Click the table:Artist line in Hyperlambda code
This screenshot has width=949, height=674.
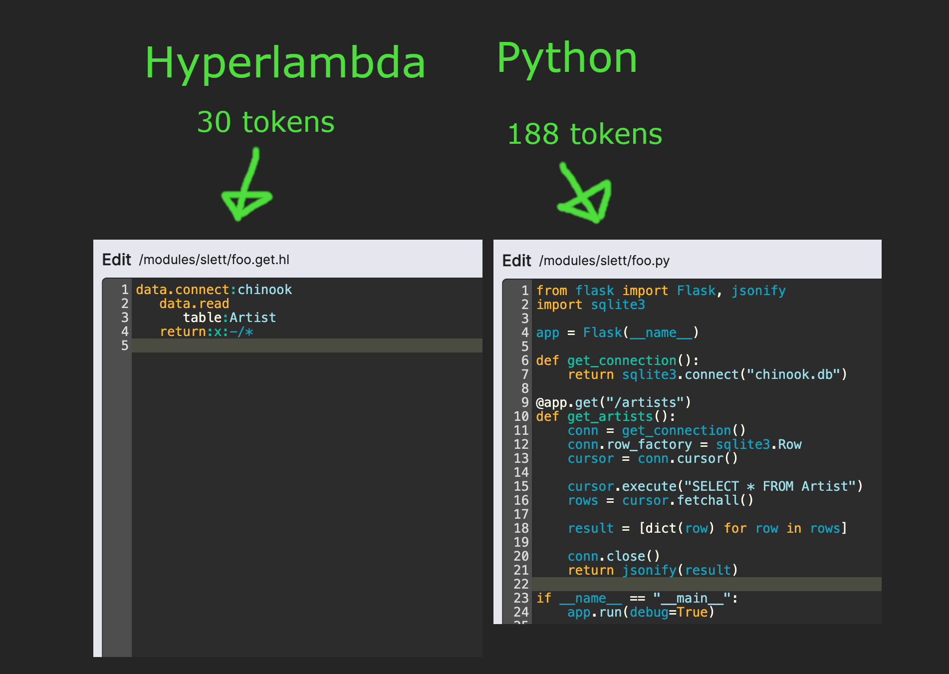(x=229, y=318)
